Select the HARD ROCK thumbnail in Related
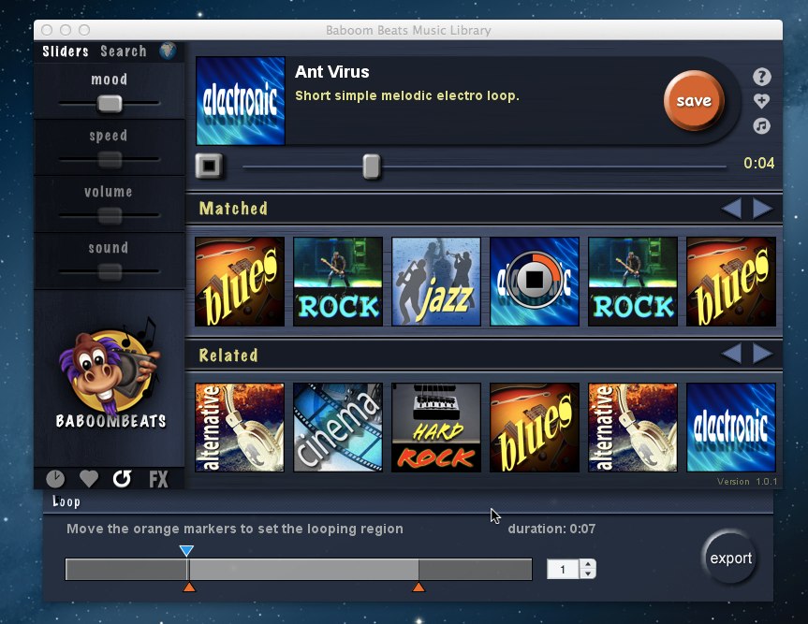The width and height of the screenshot is (808, 624). tap(436, 428)
